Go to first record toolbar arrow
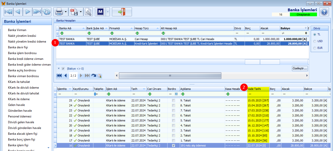This screenshot has height=151, width=333. click(9, 12)
